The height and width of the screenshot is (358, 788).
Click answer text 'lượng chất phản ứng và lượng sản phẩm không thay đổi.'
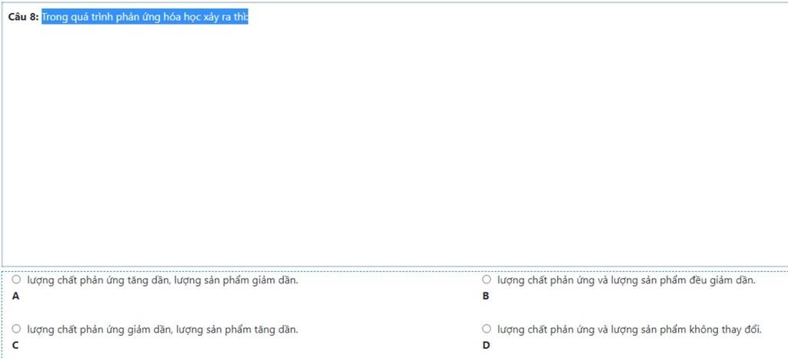click(x=629, y=330)
